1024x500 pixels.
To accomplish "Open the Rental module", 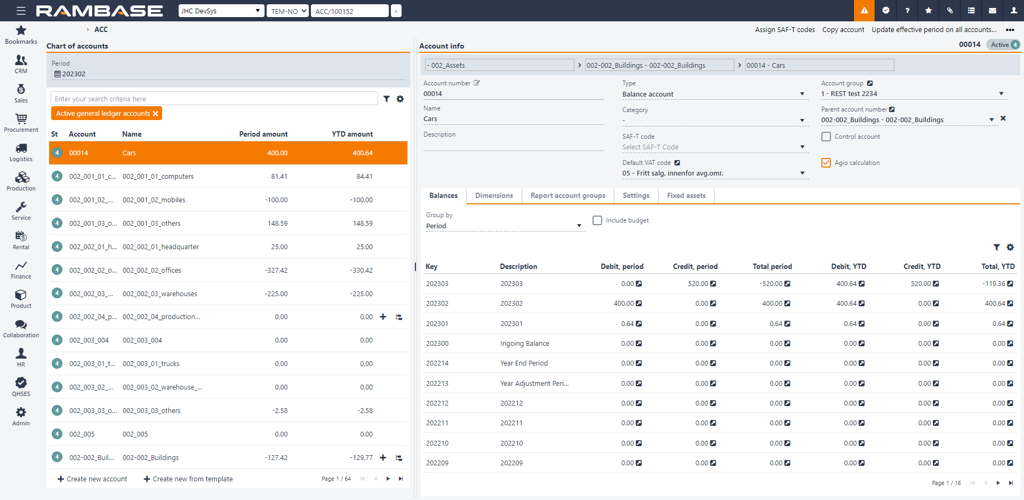I will click(x=21, y=241).
